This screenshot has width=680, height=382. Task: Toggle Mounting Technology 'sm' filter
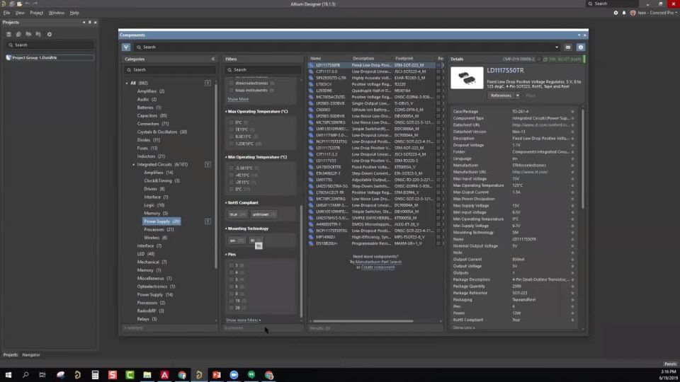coord(236,241)
